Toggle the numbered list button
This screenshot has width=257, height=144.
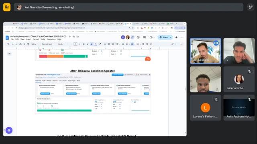tap(137, 44)
